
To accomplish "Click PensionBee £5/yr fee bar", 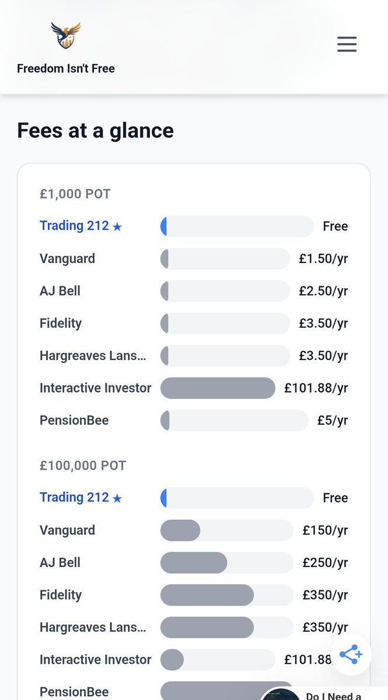I will [x=234, y=420].
